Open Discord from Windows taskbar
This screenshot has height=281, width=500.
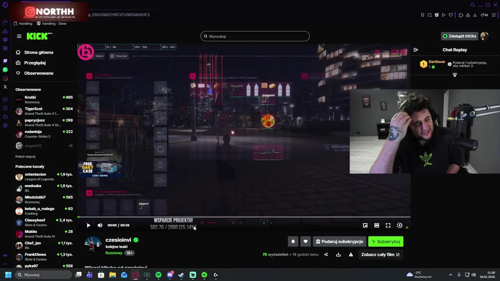170,275
